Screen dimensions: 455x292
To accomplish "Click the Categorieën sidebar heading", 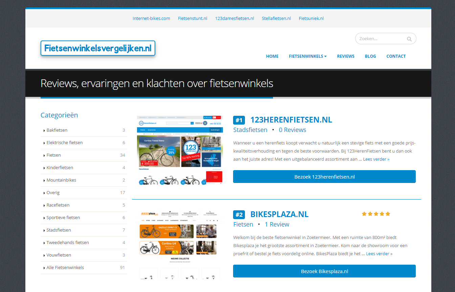I will [x=59, y=115].
